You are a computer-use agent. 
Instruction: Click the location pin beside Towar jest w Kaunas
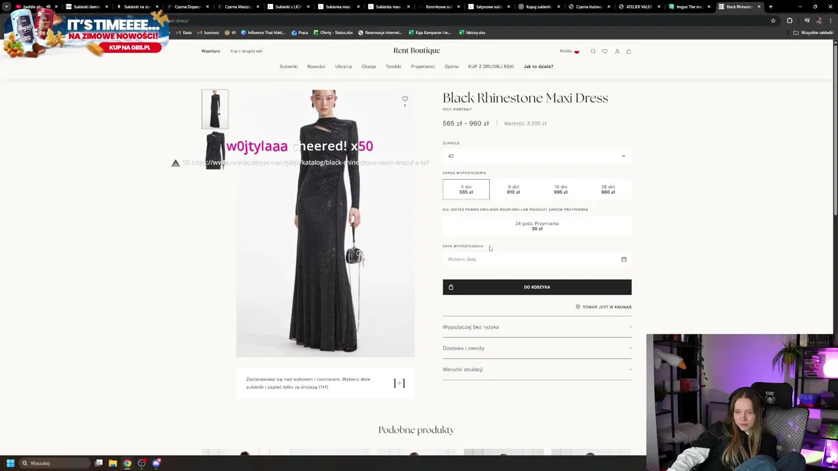pos(578,307)
